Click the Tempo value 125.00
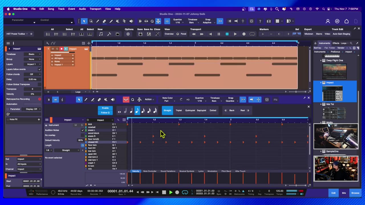 pyautogui.click(x=279, y=191)
